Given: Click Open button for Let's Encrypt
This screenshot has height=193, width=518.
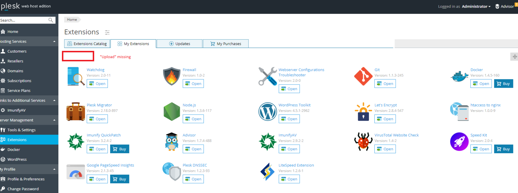Looking at the screenshot, I should 385,119.
